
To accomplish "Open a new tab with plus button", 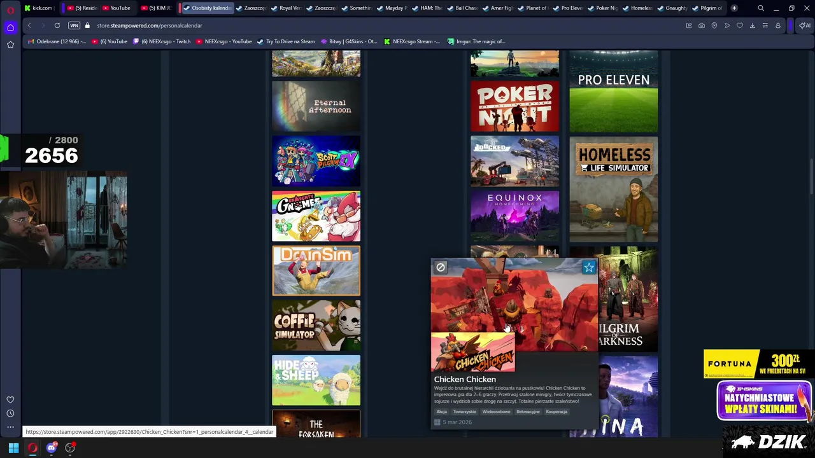I will pos(734,8).
